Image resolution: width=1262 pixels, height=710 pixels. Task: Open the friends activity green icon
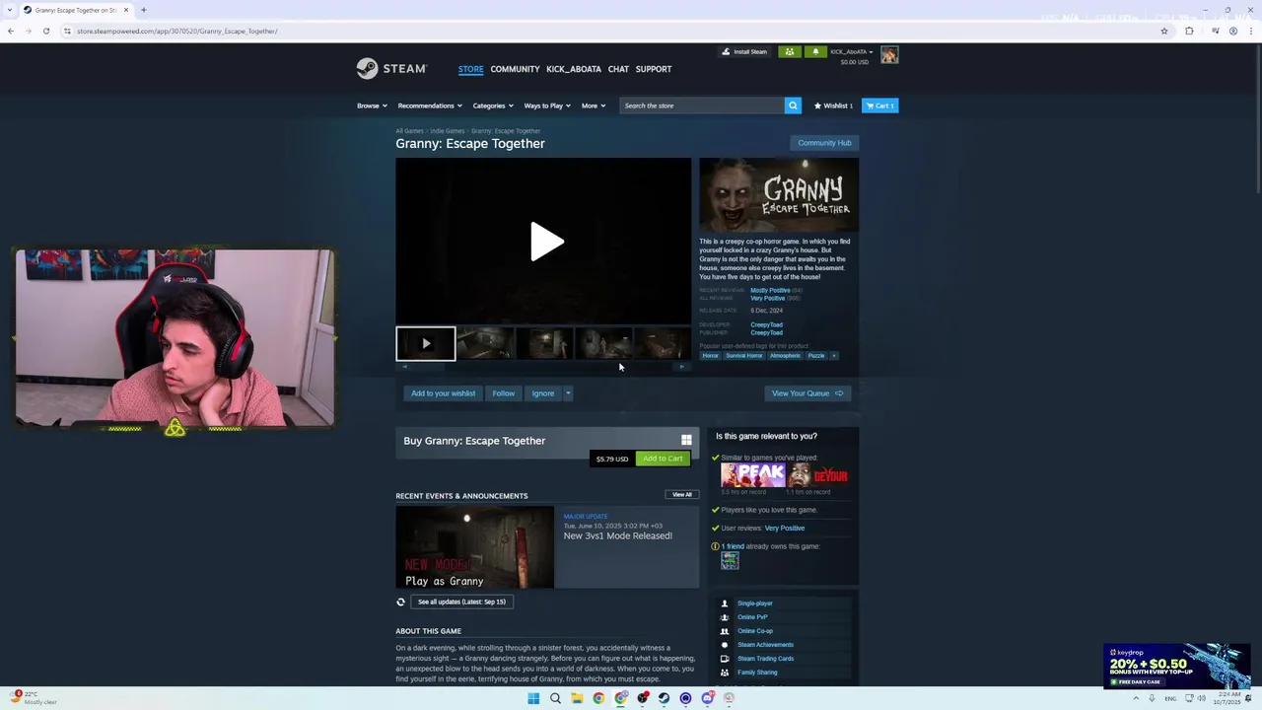(789, 51)
